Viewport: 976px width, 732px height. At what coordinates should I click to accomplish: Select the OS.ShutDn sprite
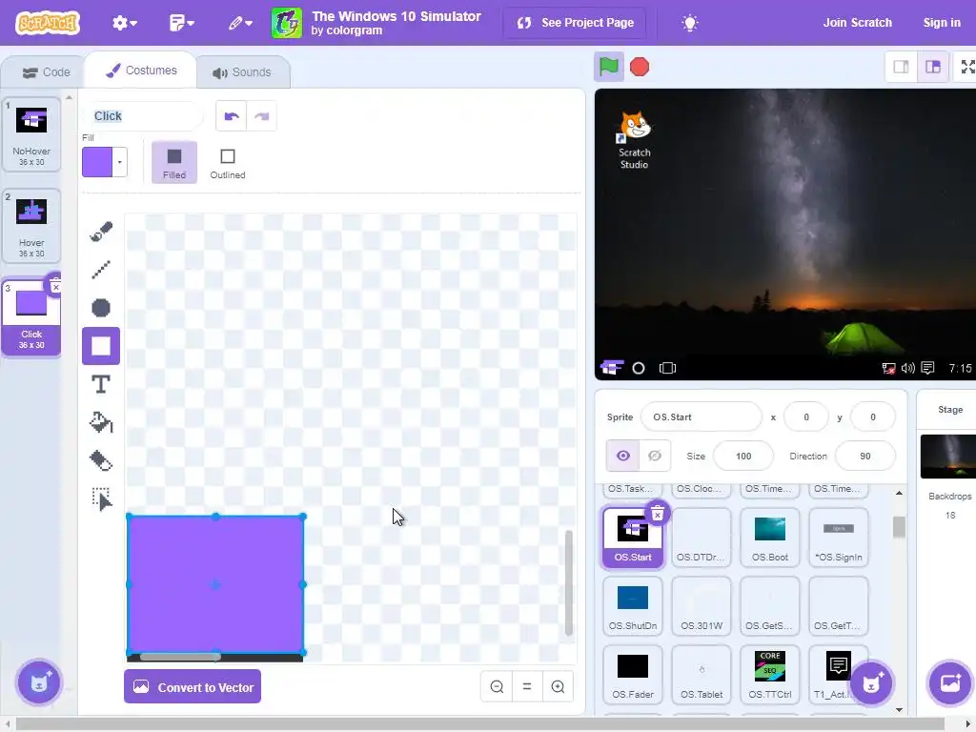633,605
